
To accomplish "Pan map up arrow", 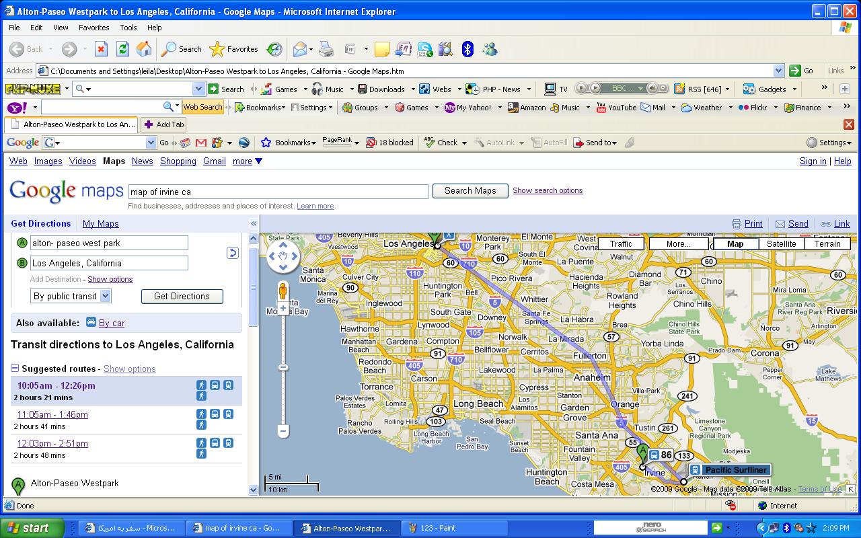I will (283, 245).
